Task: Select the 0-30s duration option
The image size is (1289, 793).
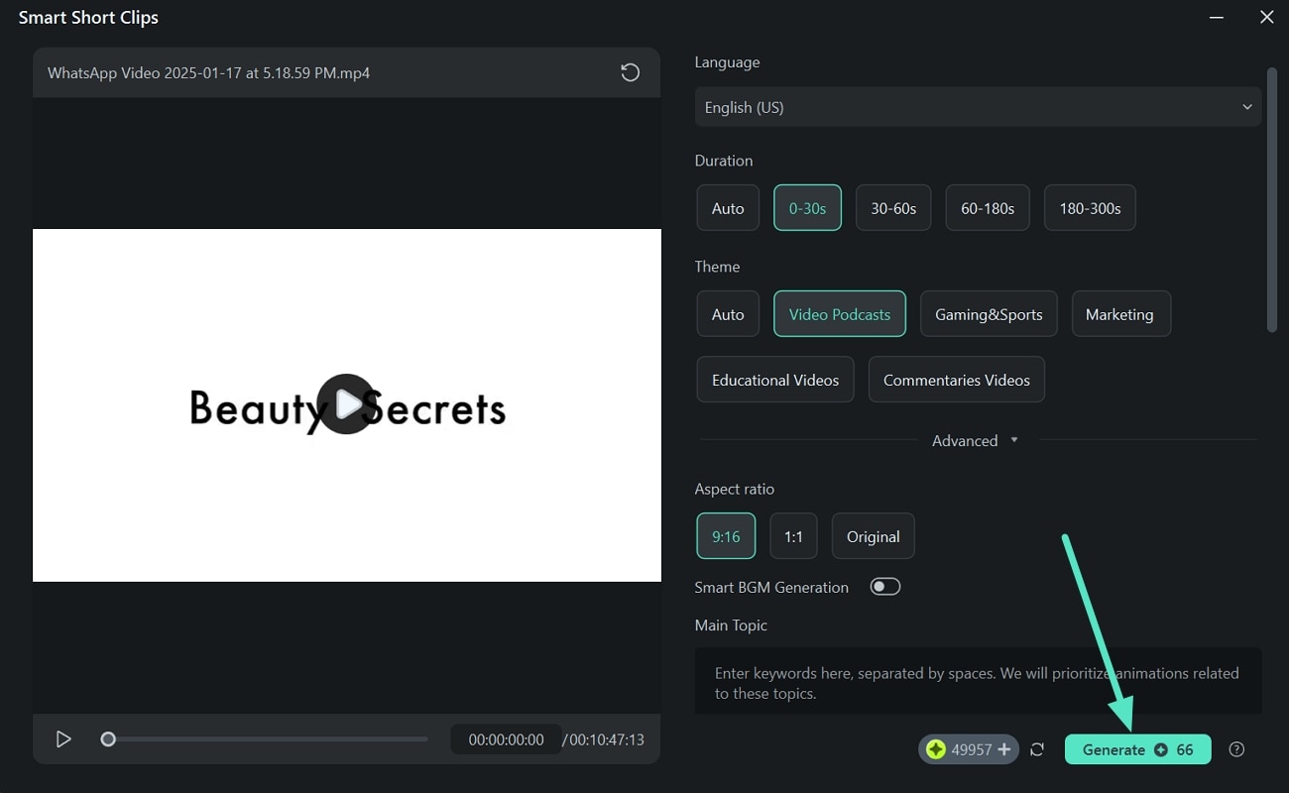Action: [x=807, y=208]
